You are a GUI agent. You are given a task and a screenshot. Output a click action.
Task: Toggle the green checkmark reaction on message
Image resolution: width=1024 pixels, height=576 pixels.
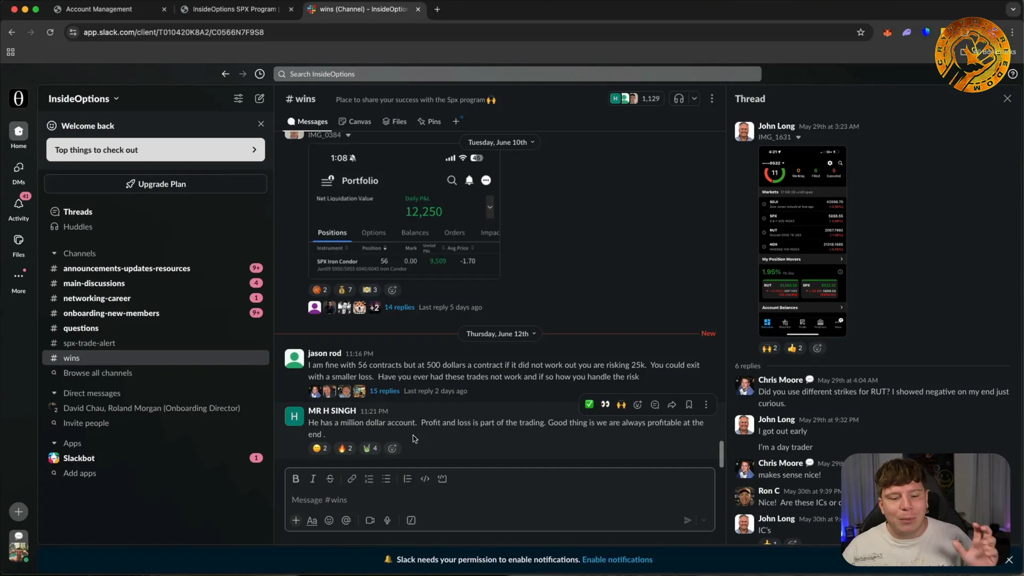[589, 405]
